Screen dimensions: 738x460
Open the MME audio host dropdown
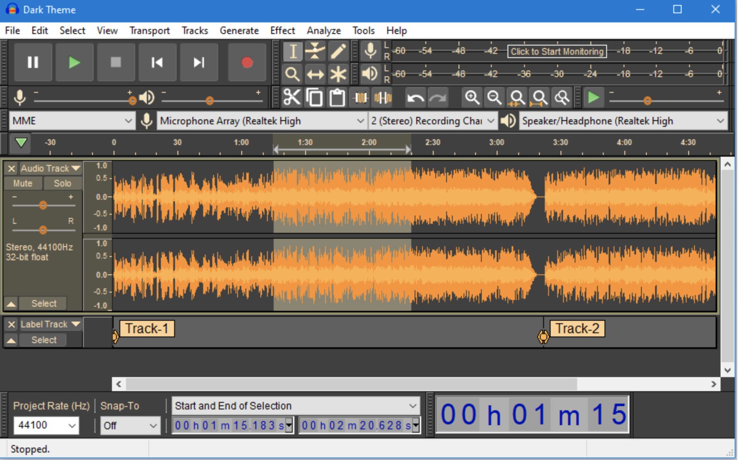[72, 121]
